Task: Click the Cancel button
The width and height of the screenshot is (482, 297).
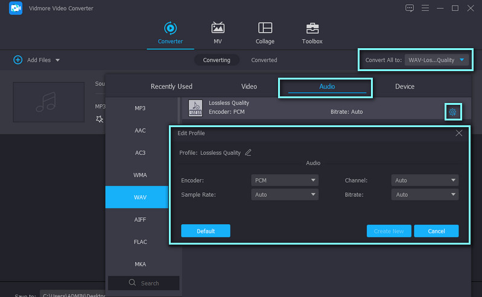Action: pyautogui.click(x=436, y=231)
